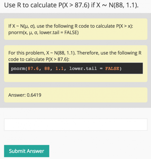
Task: Select the 87.6 value in the code
Action: click(33, 68)
